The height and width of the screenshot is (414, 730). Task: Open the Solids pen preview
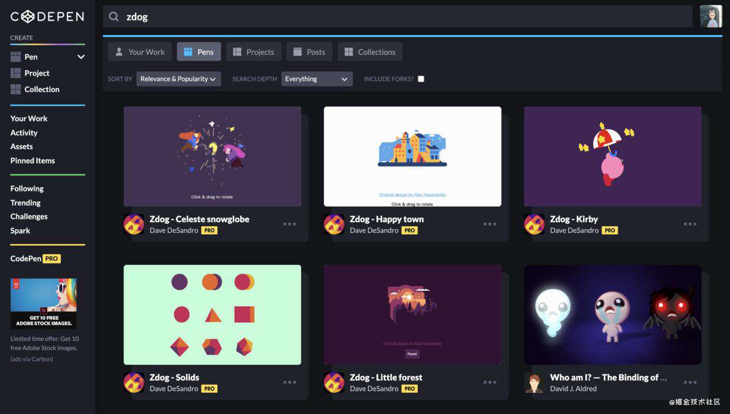[212, 315]
